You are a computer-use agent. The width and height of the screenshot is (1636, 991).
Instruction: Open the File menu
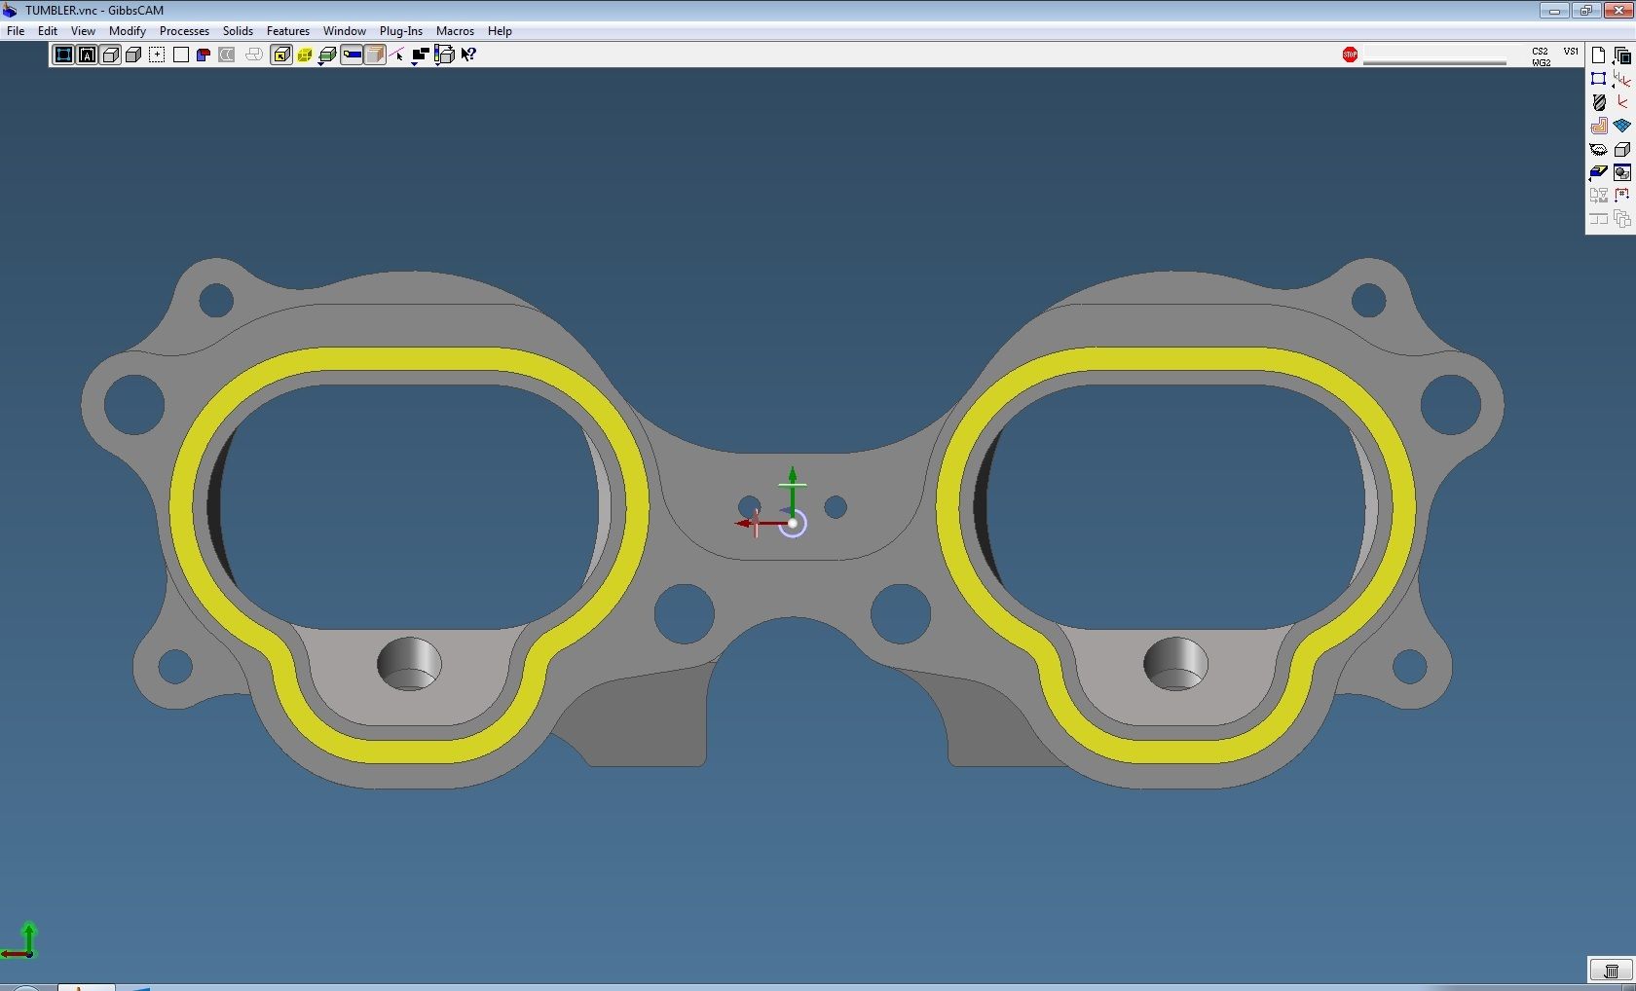click(x=16, y=31)
